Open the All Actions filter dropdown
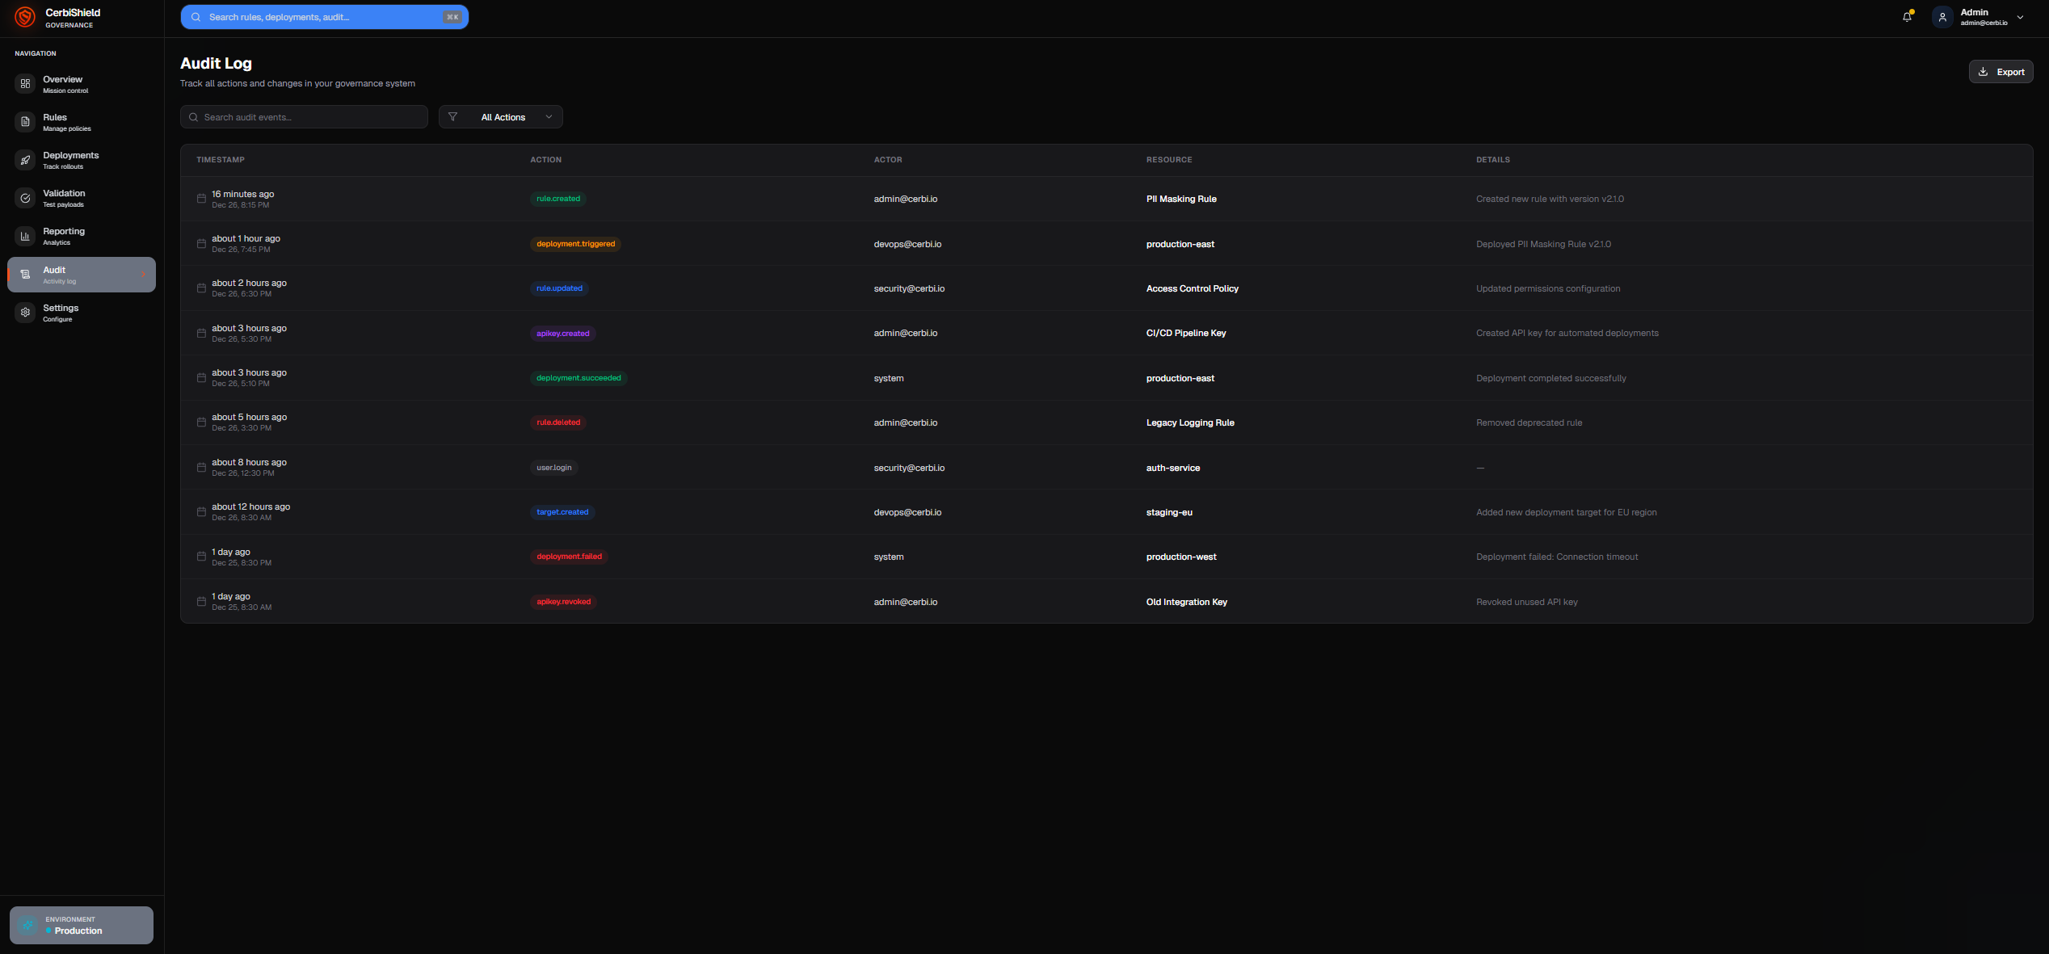This screenshot has height=954, width=2049. coord(501,117)
